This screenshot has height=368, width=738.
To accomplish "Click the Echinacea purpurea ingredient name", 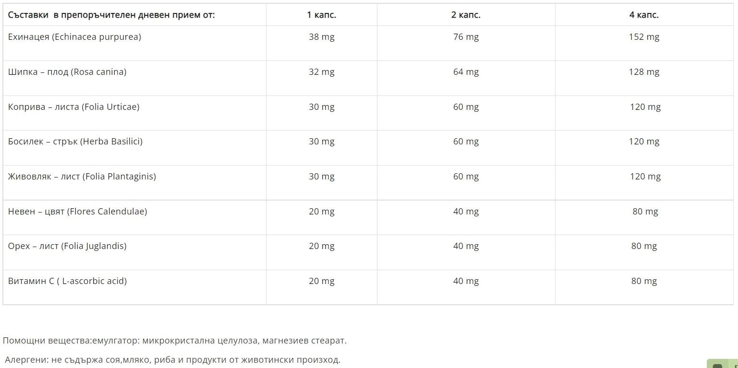I will [74, 37].
